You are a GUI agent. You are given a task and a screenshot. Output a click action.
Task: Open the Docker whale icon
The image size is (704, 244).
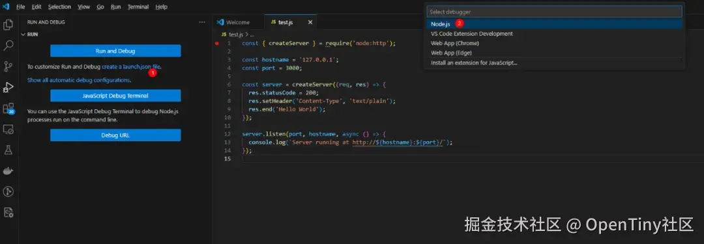coord(8,170)
